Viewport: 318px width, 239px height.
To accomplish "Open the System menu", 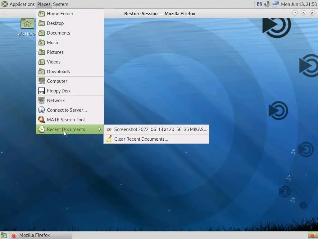I will point(61,4).
